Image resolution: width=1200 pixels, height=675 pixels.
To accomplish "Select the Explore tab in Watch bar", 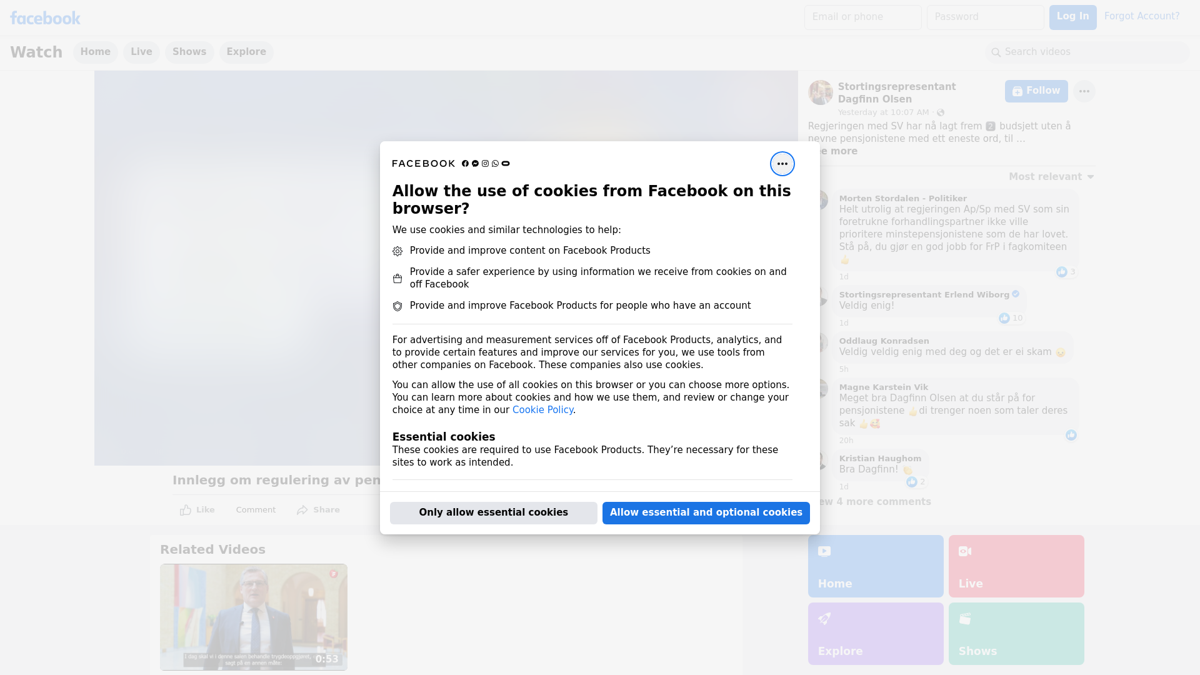I will [x=246, y=52].
